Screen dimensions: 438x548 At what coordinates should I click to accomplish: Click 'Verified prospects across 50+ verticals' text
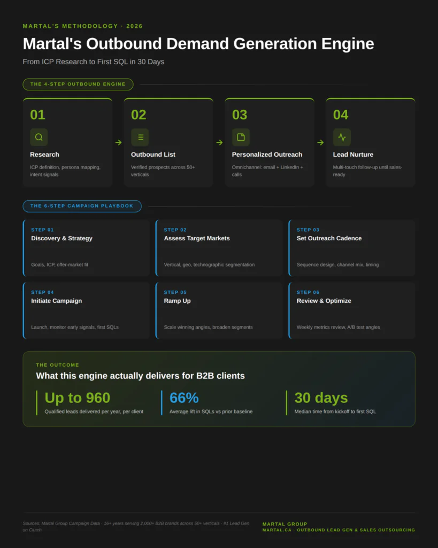coord(163,171)
